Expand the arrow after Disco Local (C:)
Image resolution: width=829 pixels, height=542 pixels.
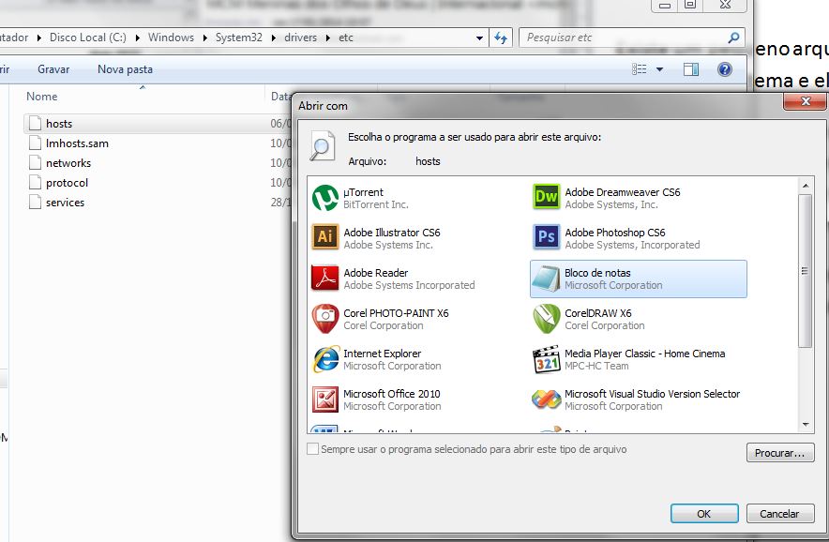(138, 38)
